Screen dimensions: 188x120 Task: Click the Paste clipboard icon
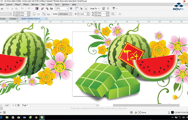click(x=17, y=9)
